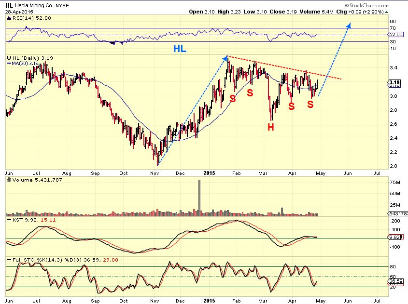Click the Close 3.19 header value
The height and width of the screenshot is (304, 408).
[x=283, y=12]
